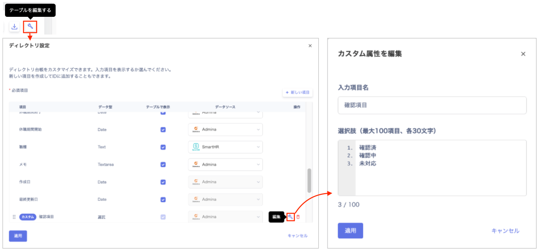Uncheck テーブルで表示 for 職種

[x=163, y=147]
